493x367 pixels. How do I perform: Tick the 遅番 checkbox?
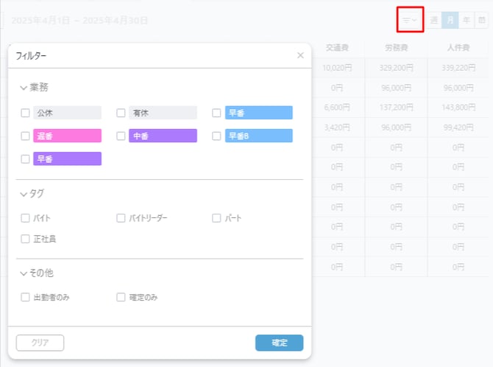(26, 136)
